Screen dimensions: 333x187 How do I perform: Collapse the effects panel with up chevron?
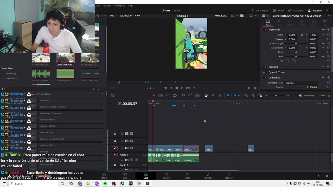(103, 94)
